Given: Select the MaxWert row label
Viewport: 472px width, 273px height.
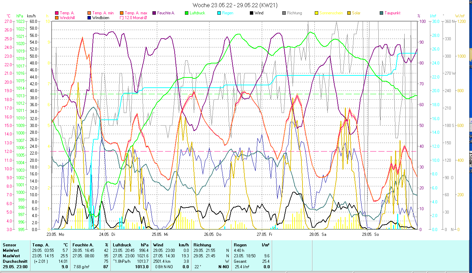Looking at the screenshot, I should 12,256.
